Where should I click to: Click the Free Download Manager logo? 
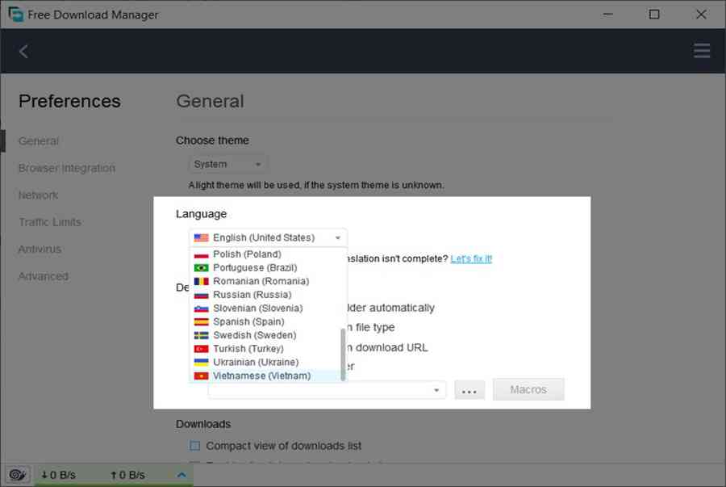click(x=16, y=15)
